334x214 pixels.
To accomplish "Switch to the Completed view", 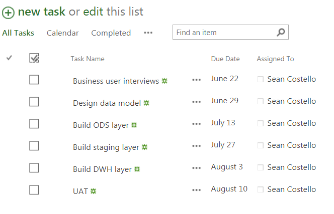I will [111, 33].
